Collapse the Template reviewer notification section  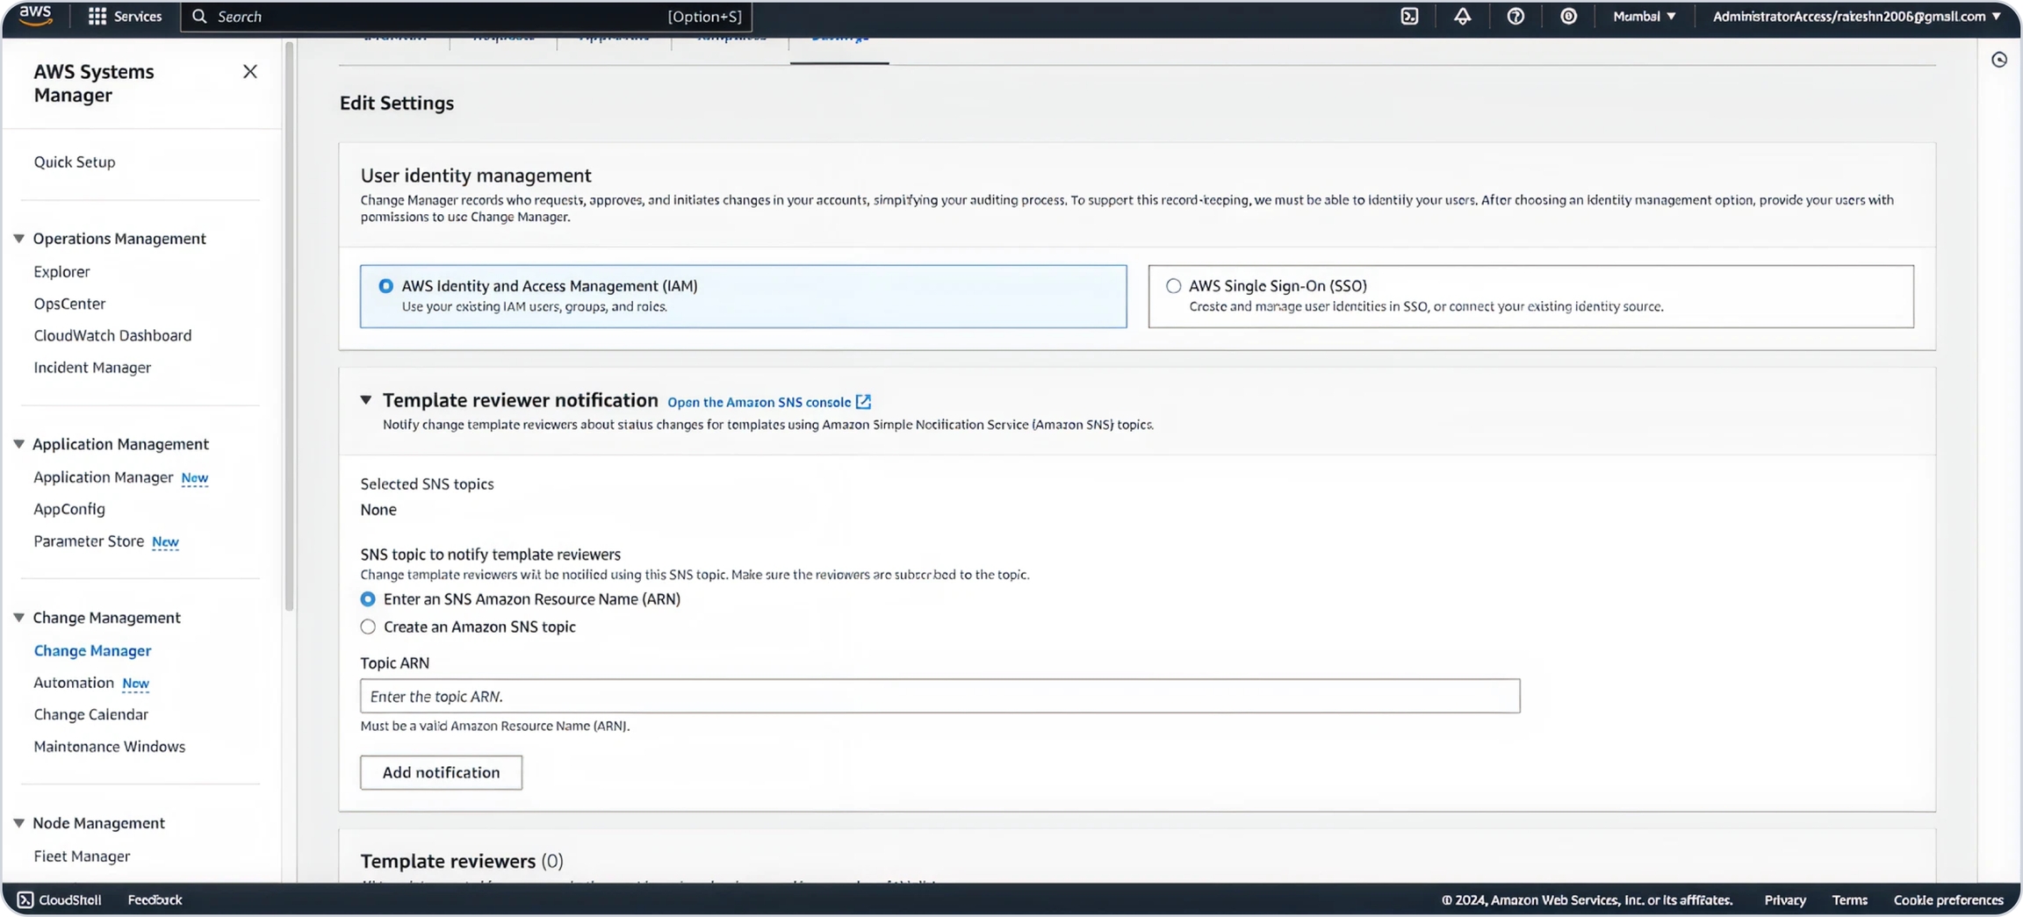click(x=366, y=400)
